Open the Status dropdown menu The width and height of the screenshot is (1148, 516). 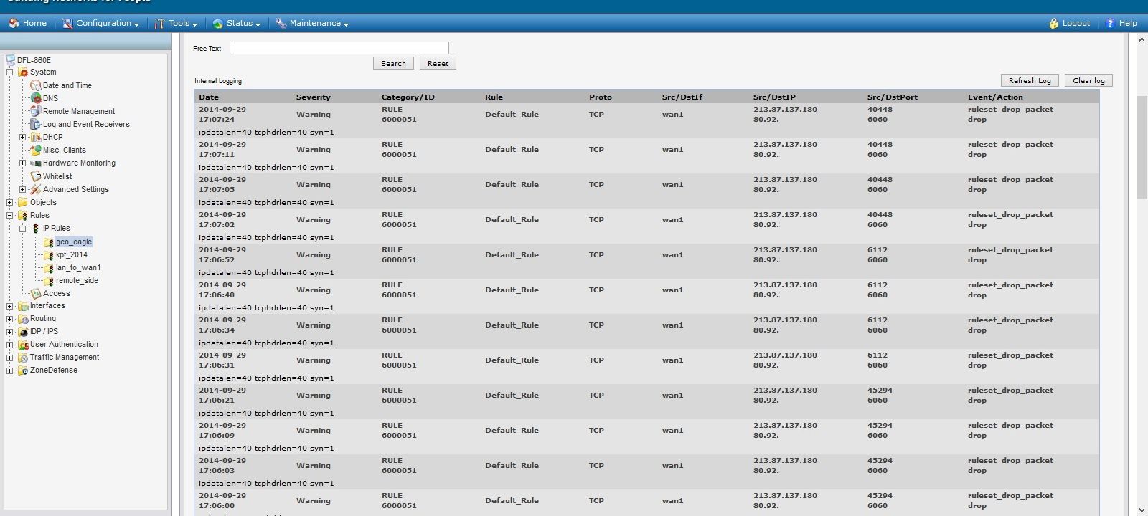coord(237,23)
